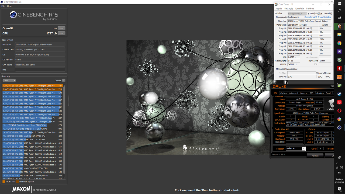345x194 pixels.
Task: Open the CPU ranking type dropdown
Action: pyautogui.click(x=9, y=80)
